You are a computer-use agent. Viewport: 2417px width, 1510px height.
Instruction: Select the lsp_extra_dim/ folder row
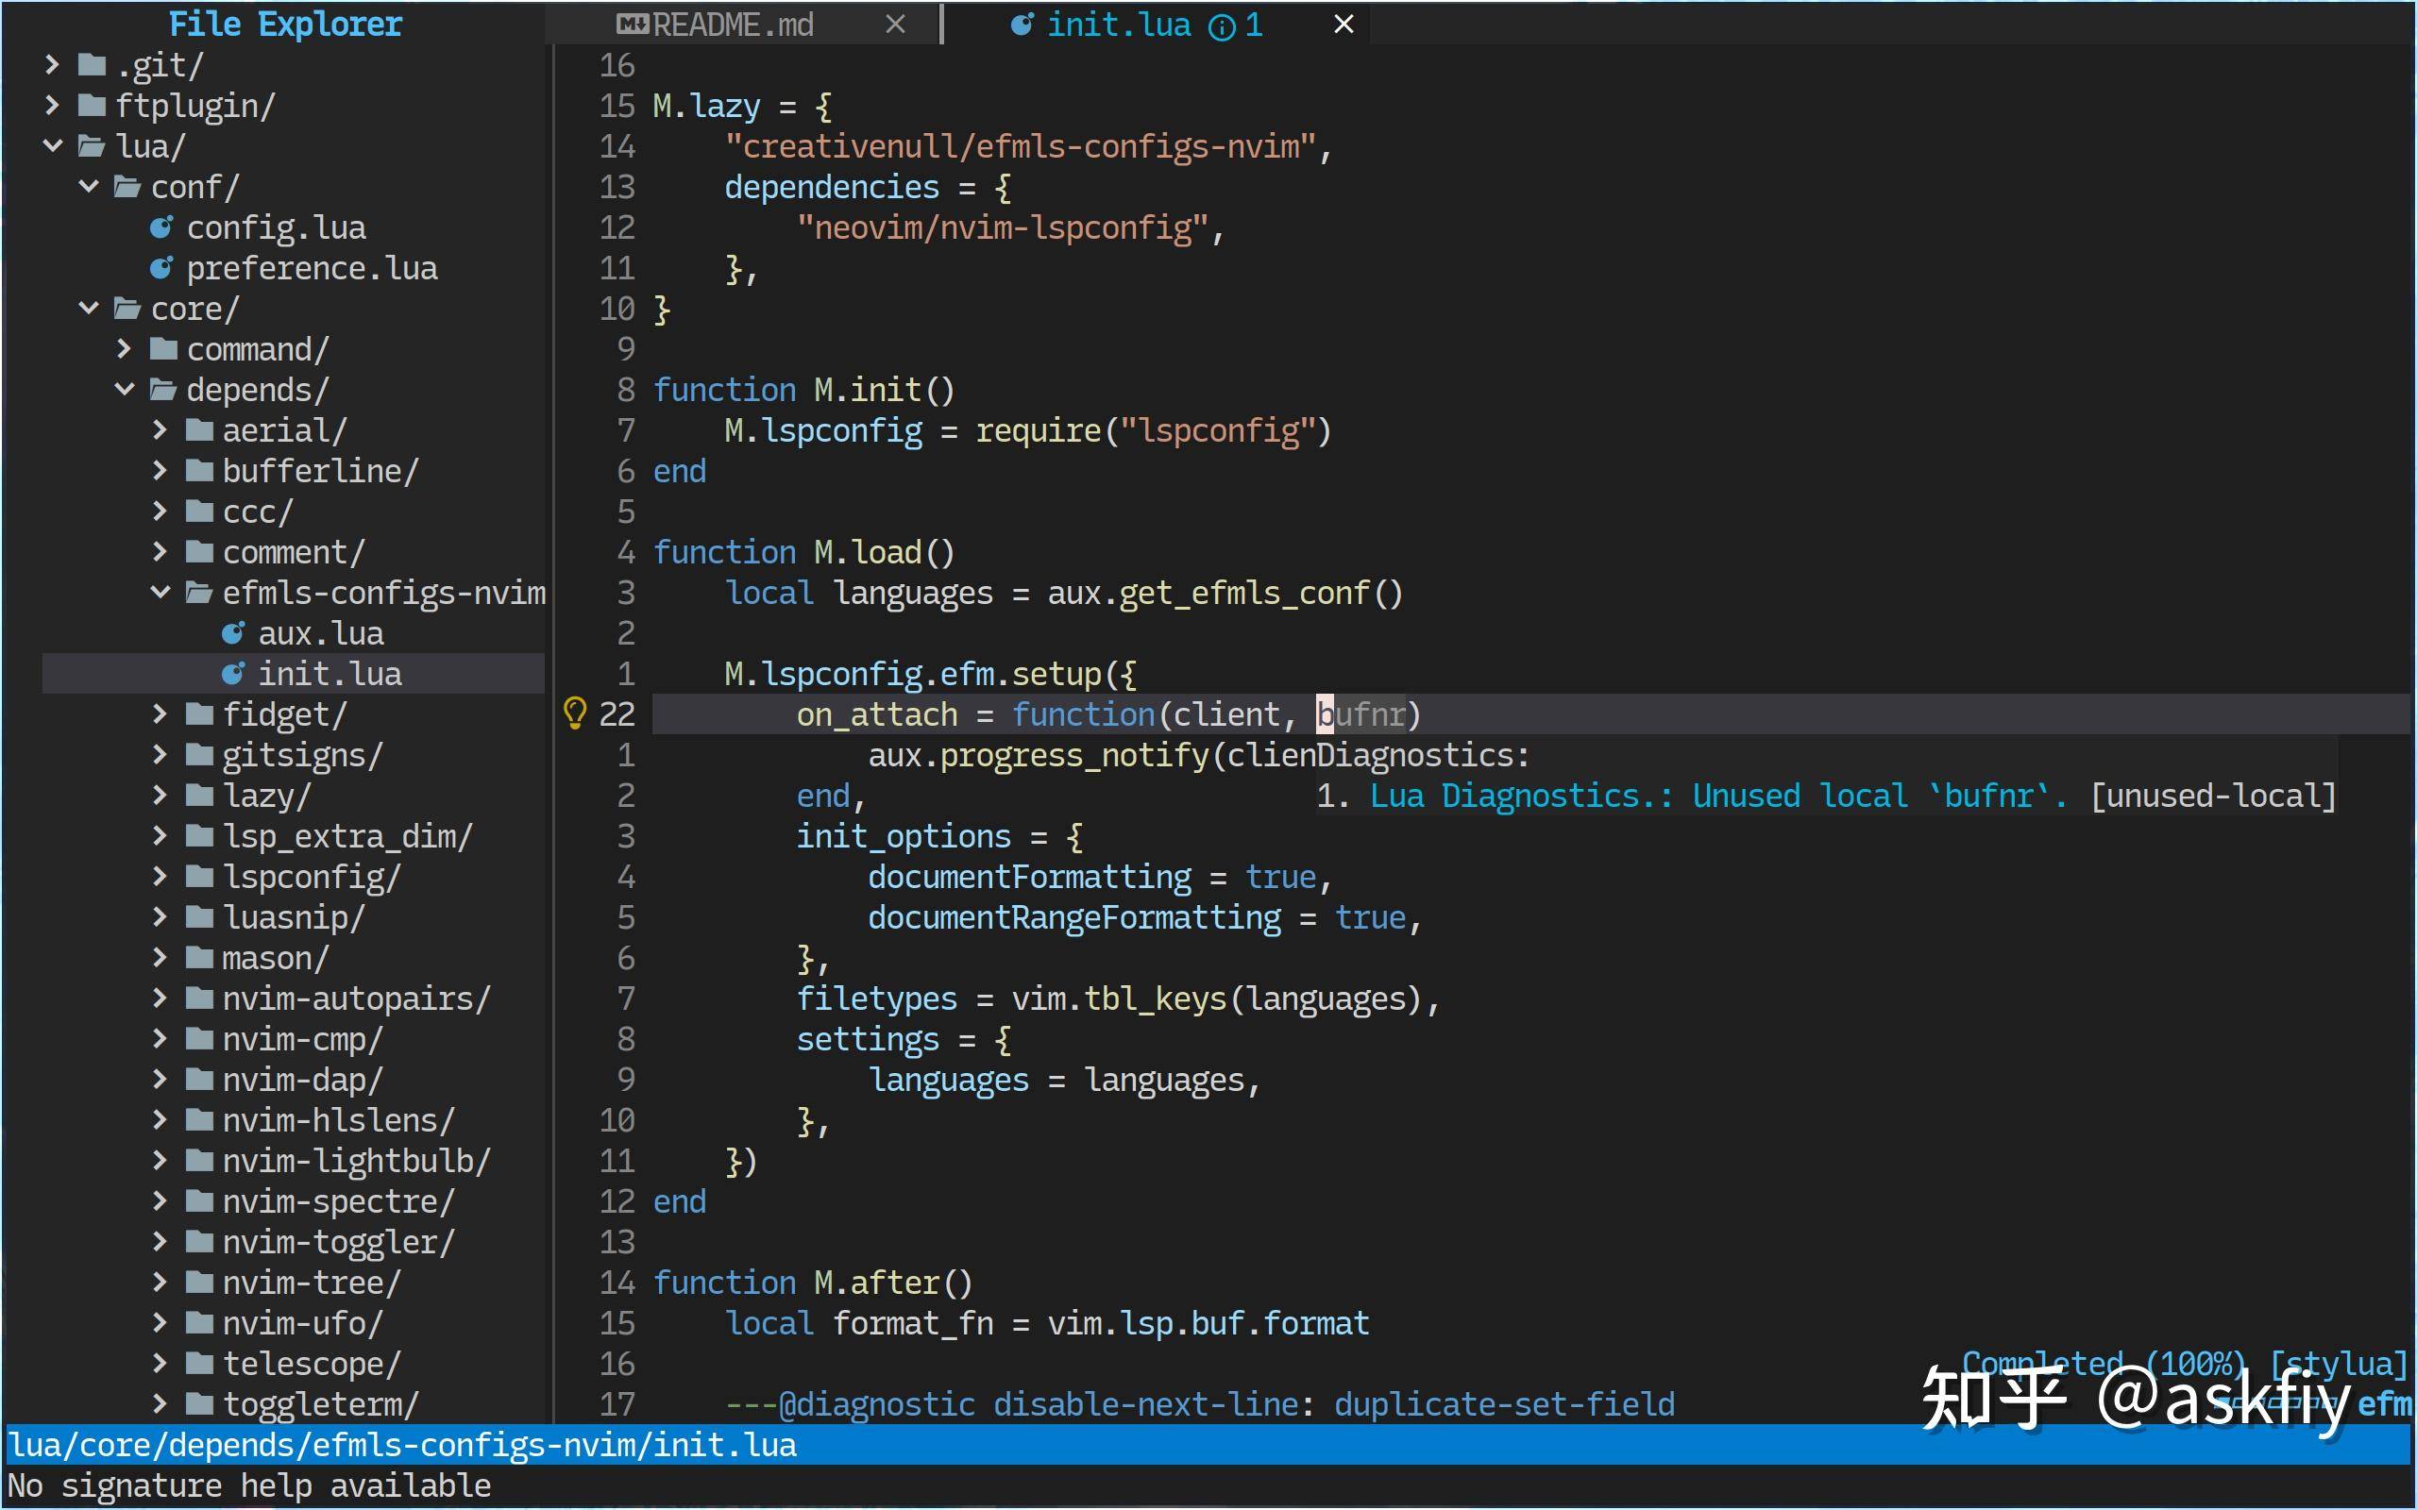click(x=293, y=836)
